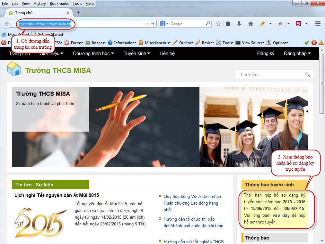
Task: Click the Google search magnifier icon
Action: [x=207, y=24]
